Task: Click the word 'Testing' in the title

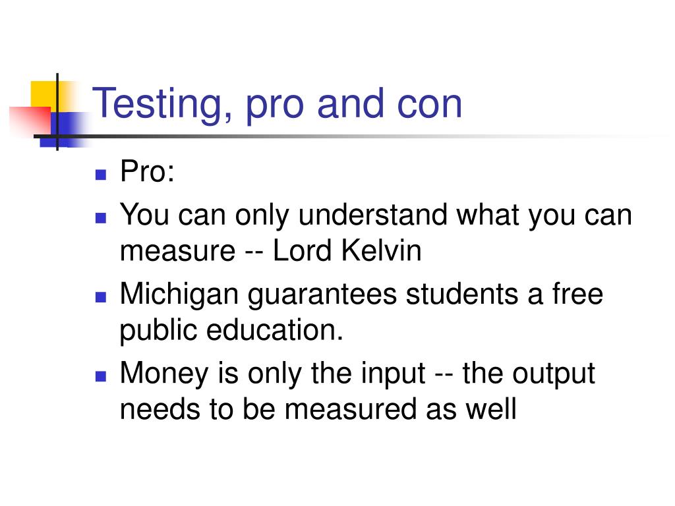Action: pyautogui.click(x=162, y=104)
